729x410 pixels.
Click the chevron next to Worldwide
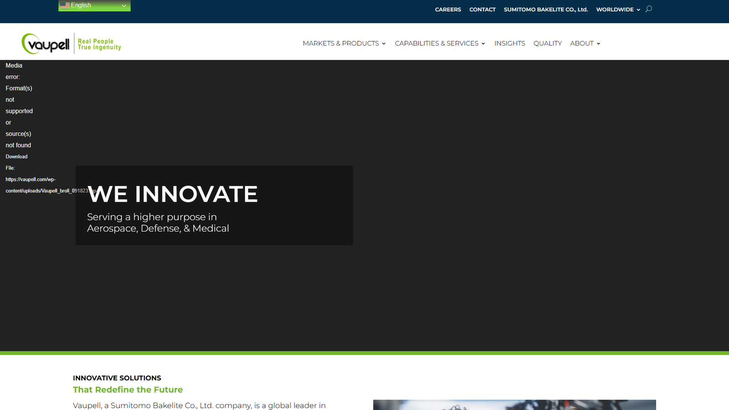tap(638, 10)
